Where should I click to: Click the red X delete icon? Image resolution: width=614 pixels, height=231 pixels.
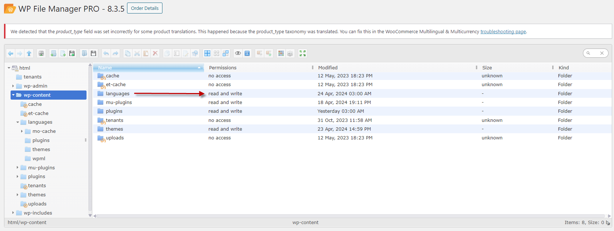pyautogui.click(x=155, y=53)
